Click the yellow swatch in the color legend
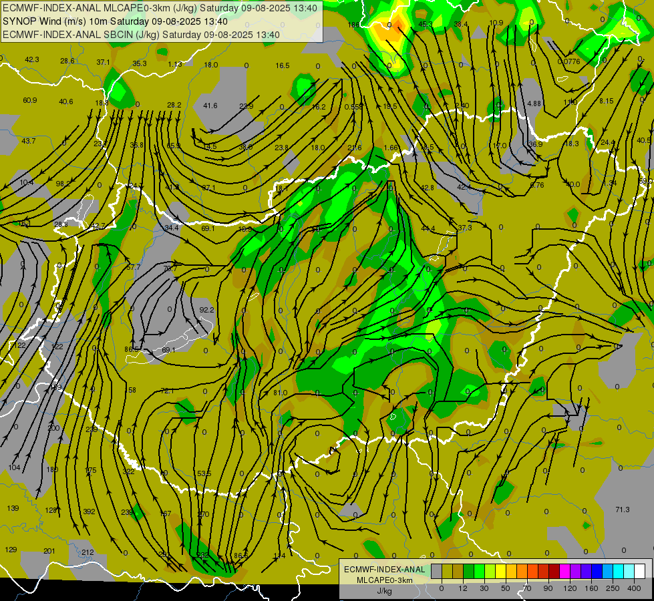This screenshot has height=601, width=654. click(501, 572)
